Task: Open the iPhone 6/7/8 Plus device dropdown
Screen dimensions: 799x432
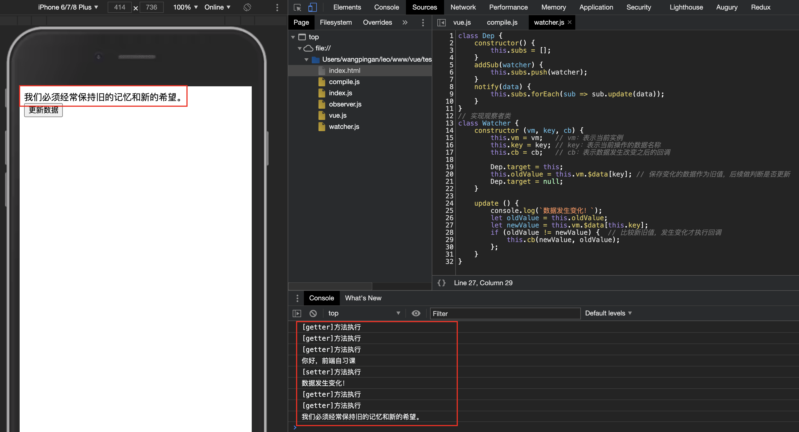Action: pos(68,7)
